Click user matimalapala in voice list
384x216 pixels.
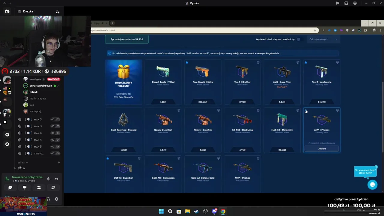click(x=38, y=98)
